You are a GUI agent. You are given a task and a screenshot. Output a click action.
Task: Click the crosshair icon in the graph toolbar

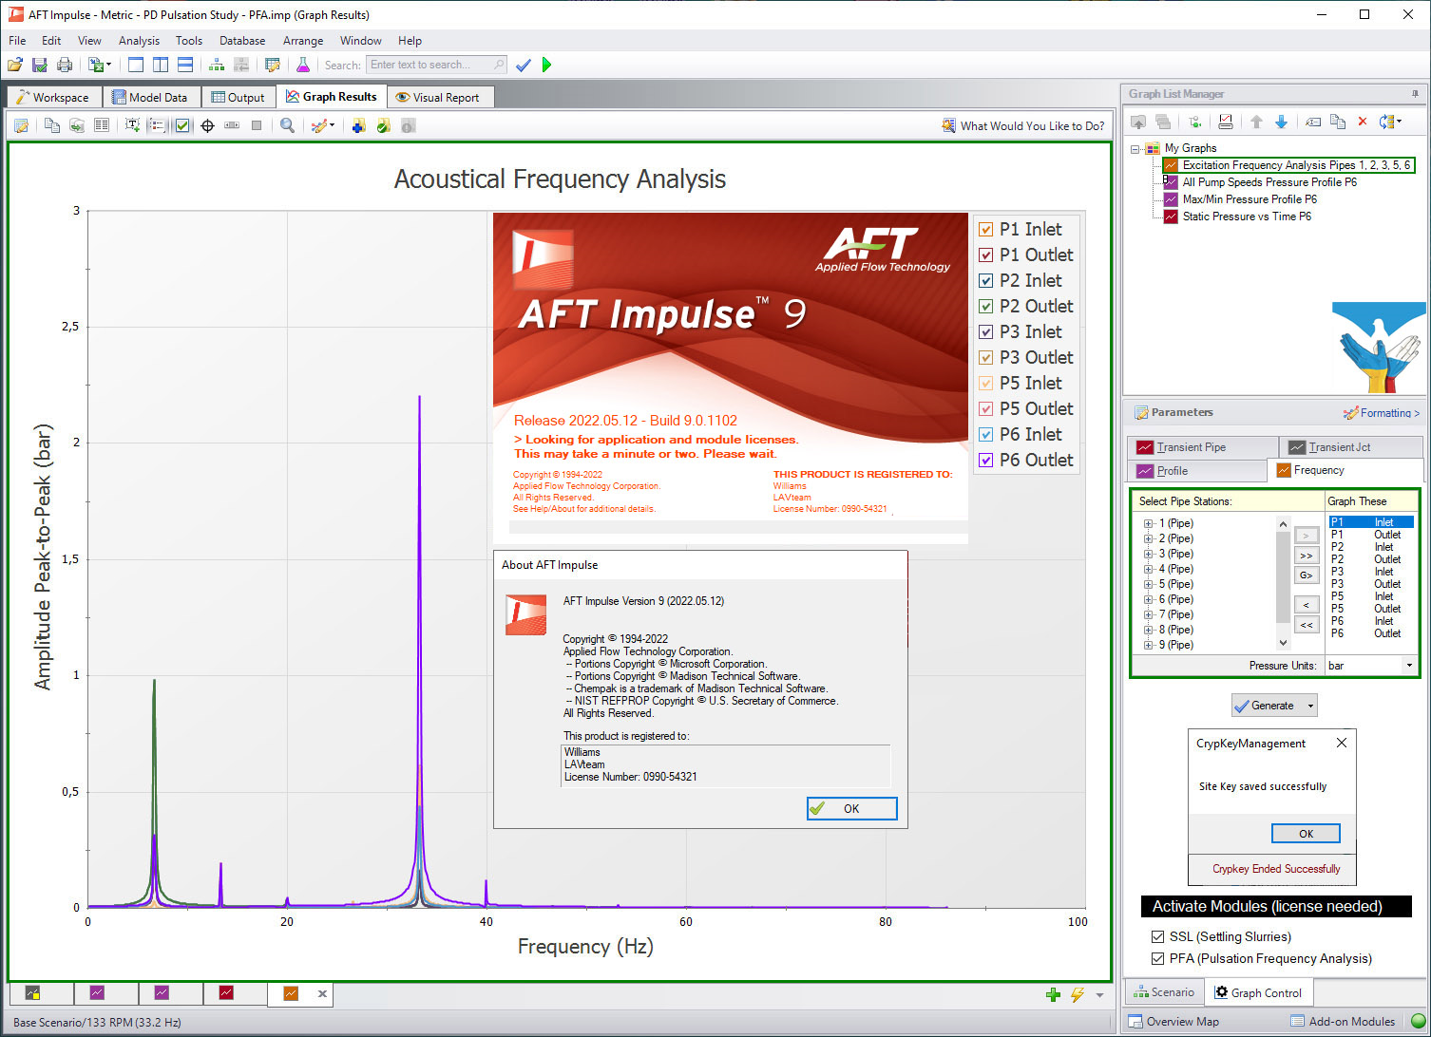coord(207,125)
